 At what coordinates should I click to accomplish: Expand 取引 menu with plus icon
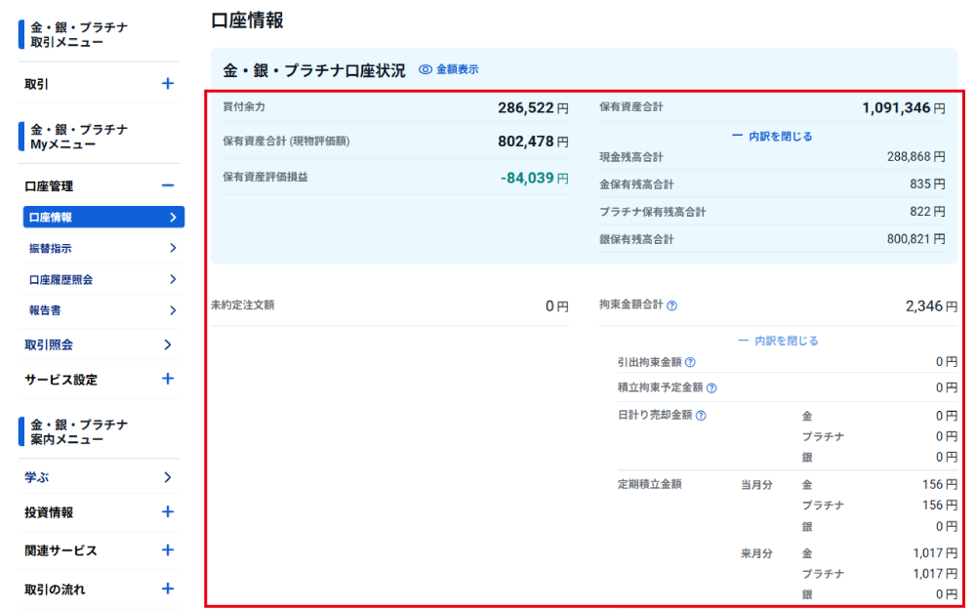(x=168, y=84)
